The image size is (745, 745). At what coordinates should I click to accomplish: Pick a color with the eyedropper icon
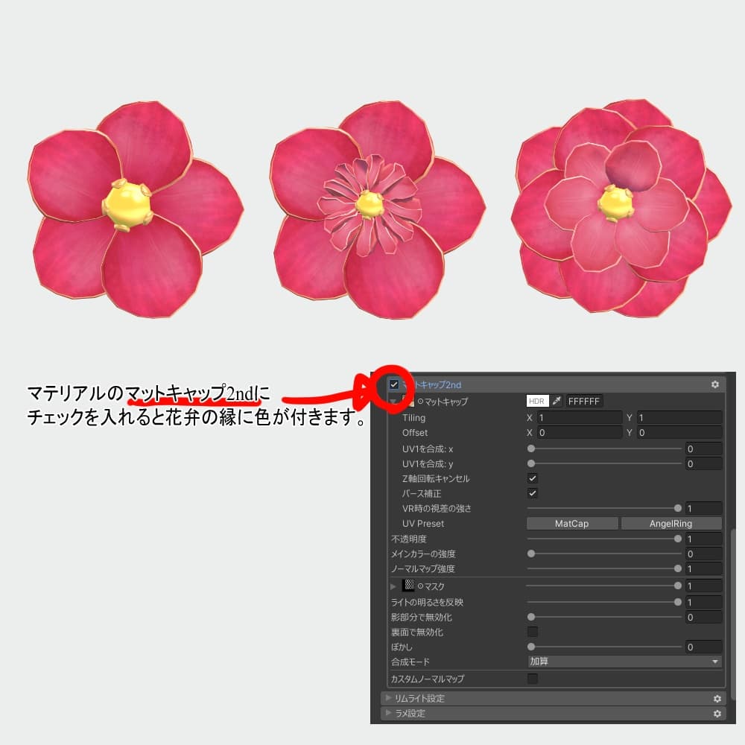(x=555, y=400)
